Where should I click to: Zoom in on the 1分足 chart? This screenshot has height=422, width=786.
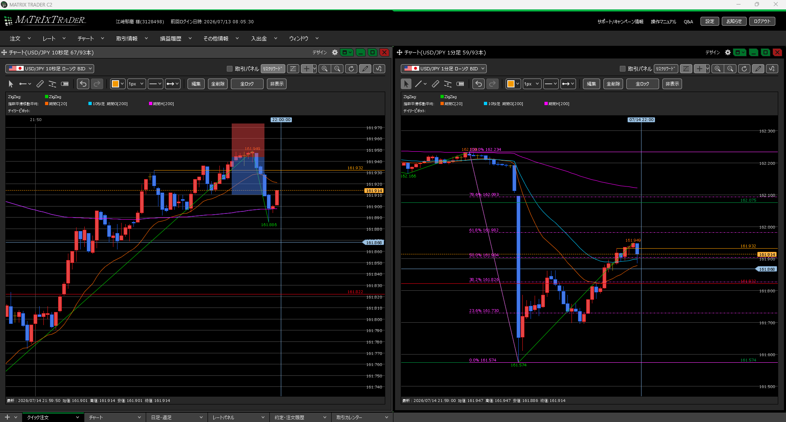(x=718, y=69)
